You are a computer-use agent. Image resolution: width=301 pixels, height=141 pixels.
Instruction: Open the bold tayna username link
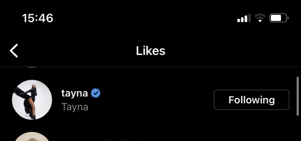75,93
